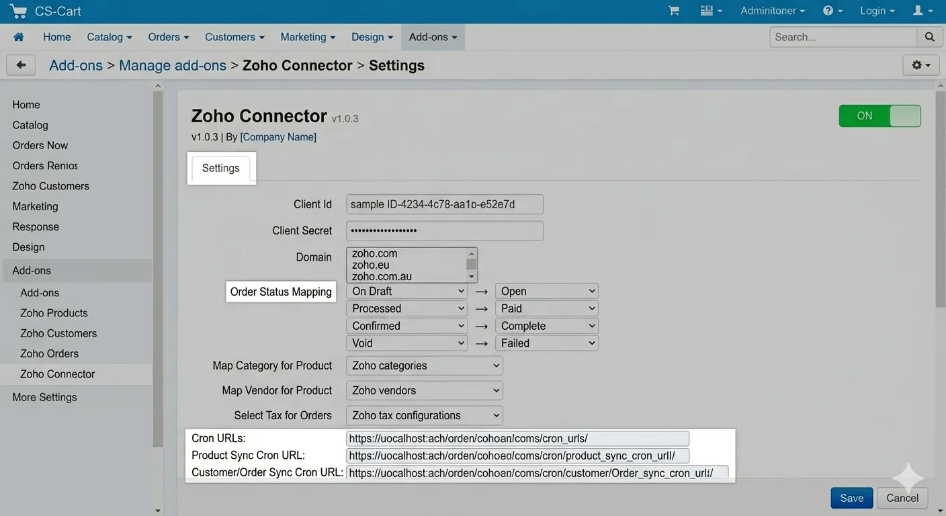Open the Failed status dropdown

547,343
